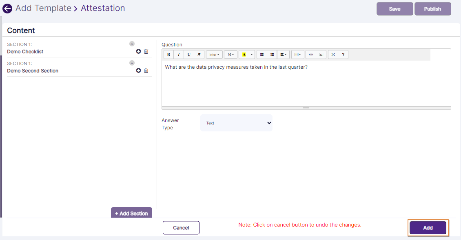The height and width of the screenshot is (240, 461).
Task: Toggle bold formatting in the question editor
Action: click(168, 54)
